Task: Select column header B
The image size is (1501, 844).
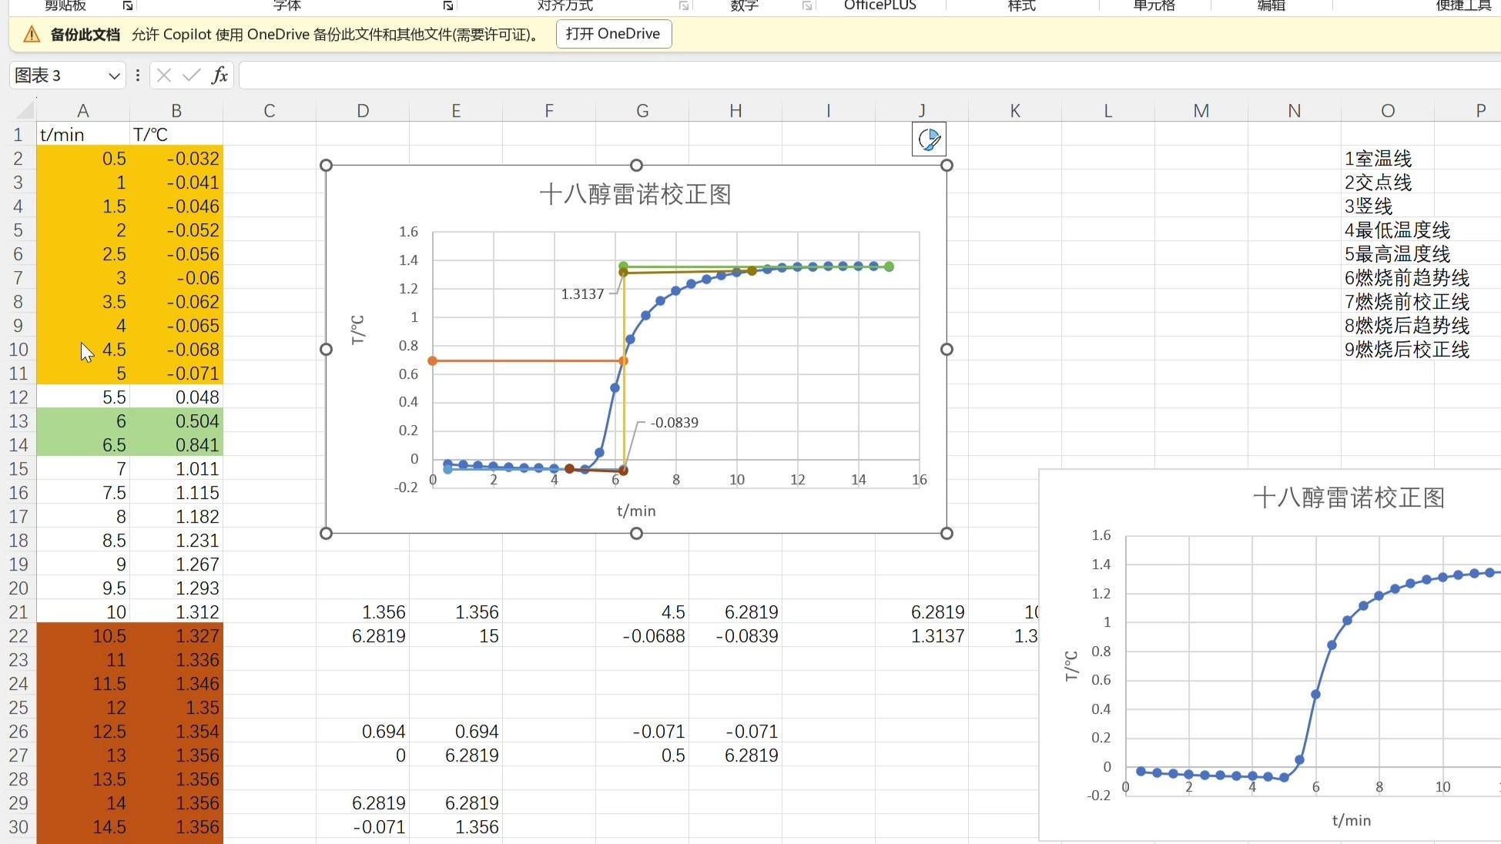Action: tap(176, 109)
